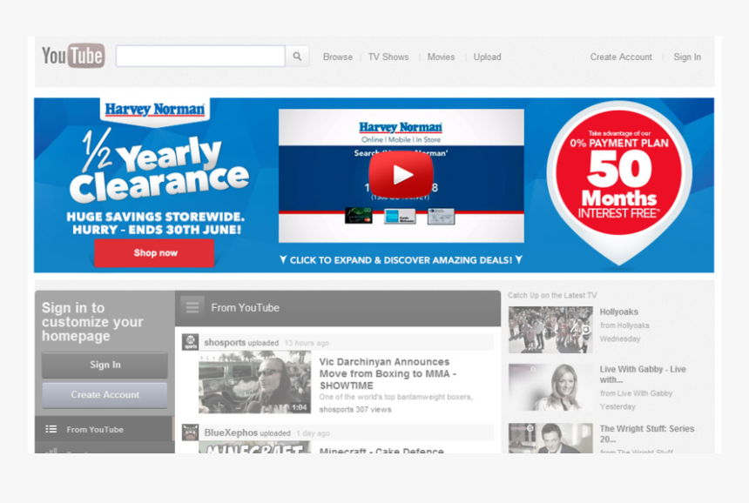Image resolution: width=749 pixels, height=503 pixels.
Task: Click 'shosports 307 views' text
Action: pos(355,410)
